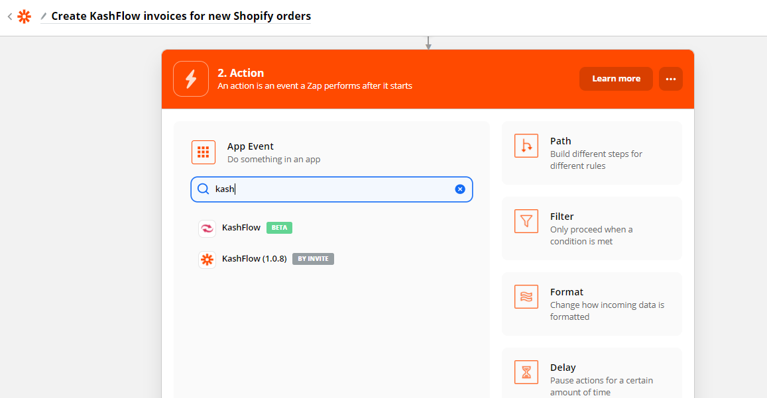Click the Filter funnel icon

(526, 221)
